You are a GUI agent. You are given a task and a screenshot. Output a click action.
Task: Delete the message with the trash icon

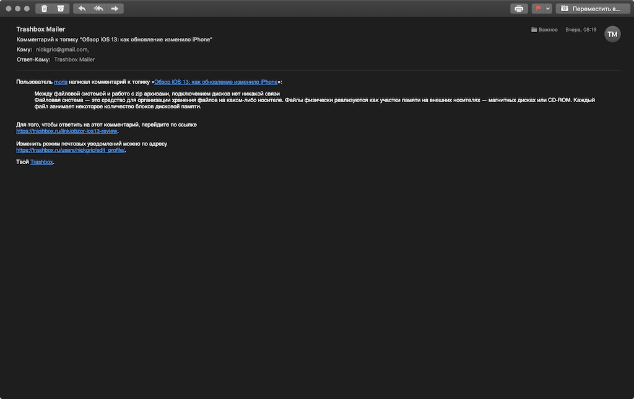coord(44,9)
